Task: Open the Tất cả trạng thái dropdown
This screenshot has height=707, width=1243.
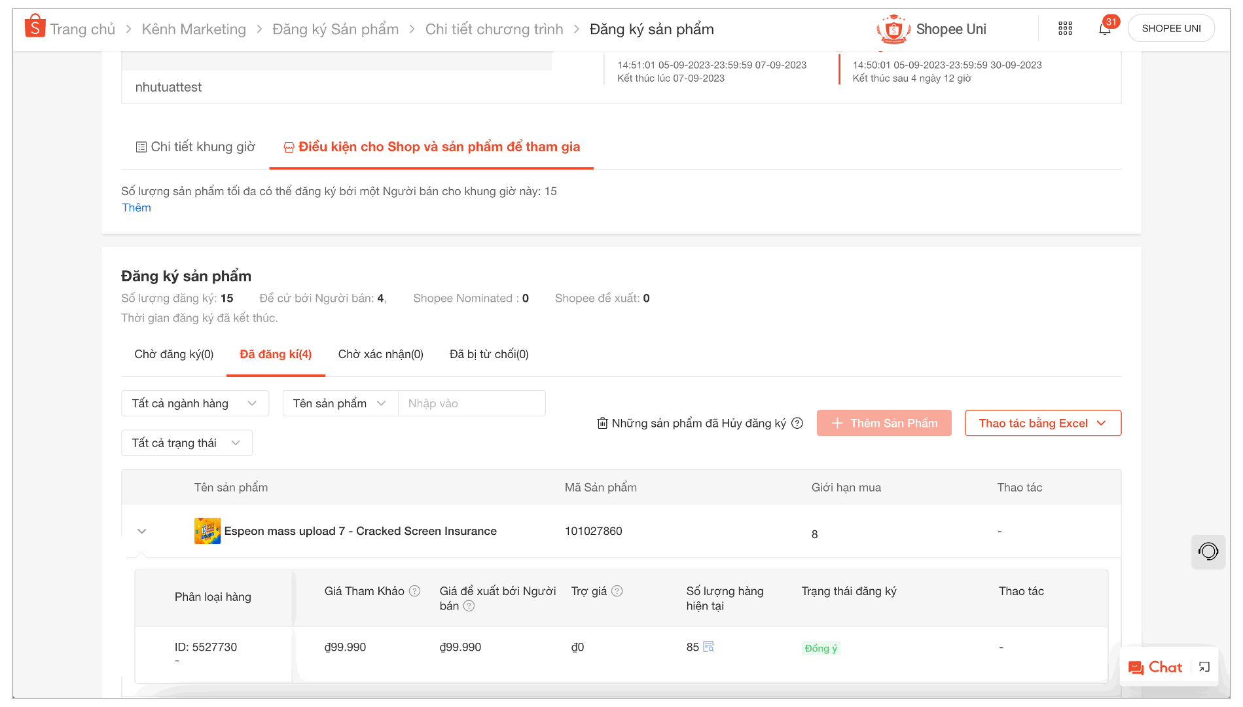Action: click(187, 443)
